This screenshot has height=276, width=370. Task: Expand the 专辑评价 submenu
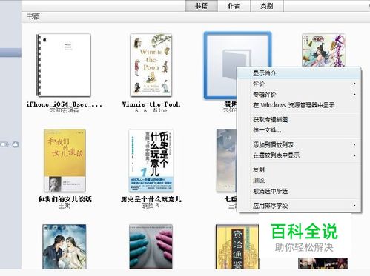click(299, 95)
